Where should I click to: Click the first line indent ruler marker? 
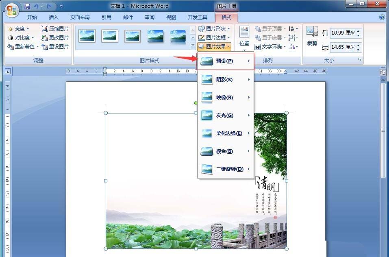coord(105,69)
